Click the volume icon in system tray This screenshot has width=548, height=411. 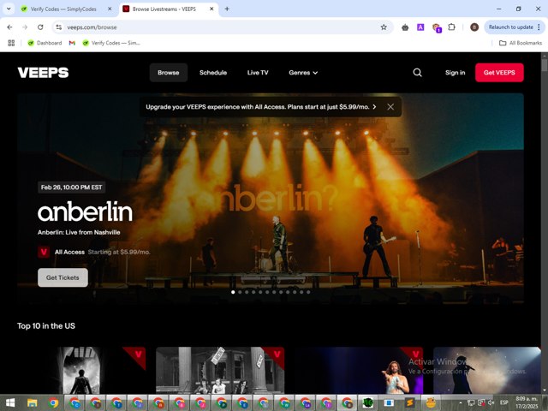tap(491, 403)
